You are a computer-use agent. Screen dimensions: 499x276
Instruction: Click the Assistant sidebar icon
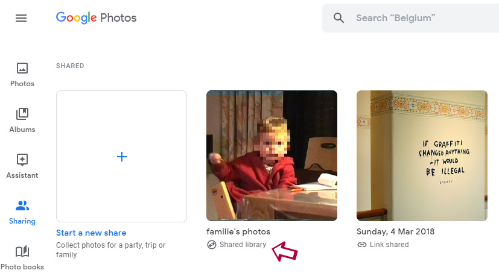22,160
